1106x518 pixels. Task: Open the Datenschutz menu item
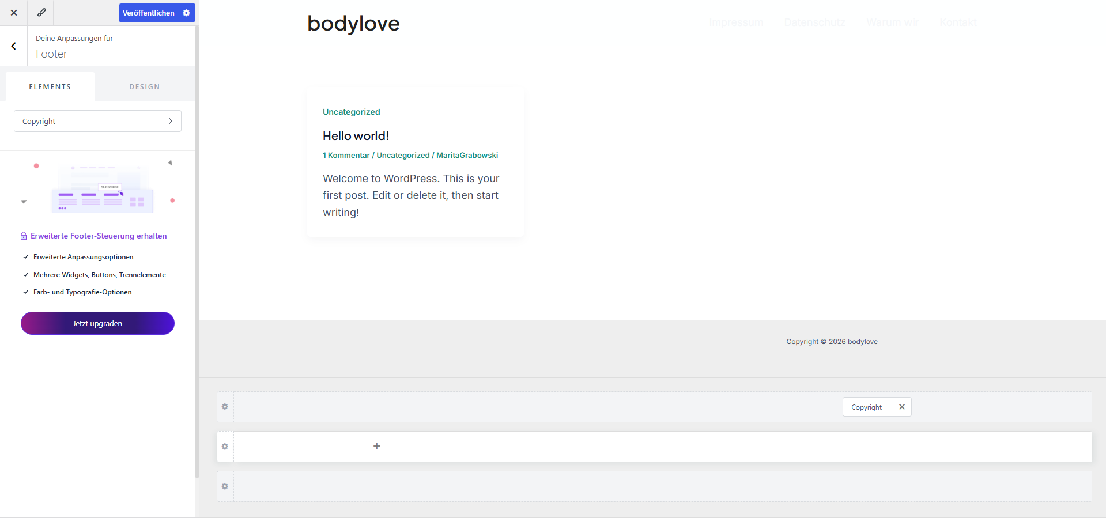814,22
